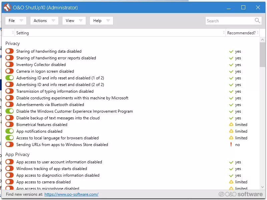Toggle Biometrical features disabled switch
The height and width of the screenshot is (200, 267).
pos(9,124)
